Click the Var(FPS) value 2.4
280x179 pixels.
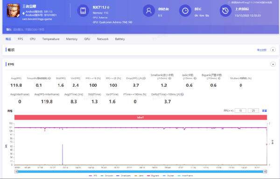[x=76, y=85]
